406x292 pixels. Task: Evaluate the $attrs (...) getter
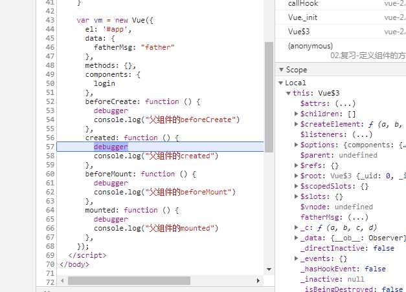coord(345,103)
